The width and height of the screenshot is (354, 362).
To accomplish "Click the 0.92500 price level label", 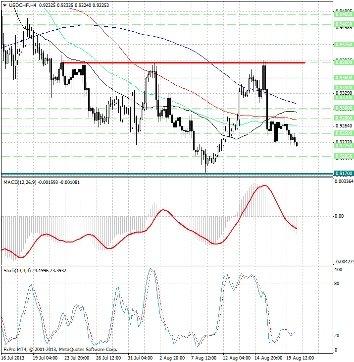I will (344, 133).
